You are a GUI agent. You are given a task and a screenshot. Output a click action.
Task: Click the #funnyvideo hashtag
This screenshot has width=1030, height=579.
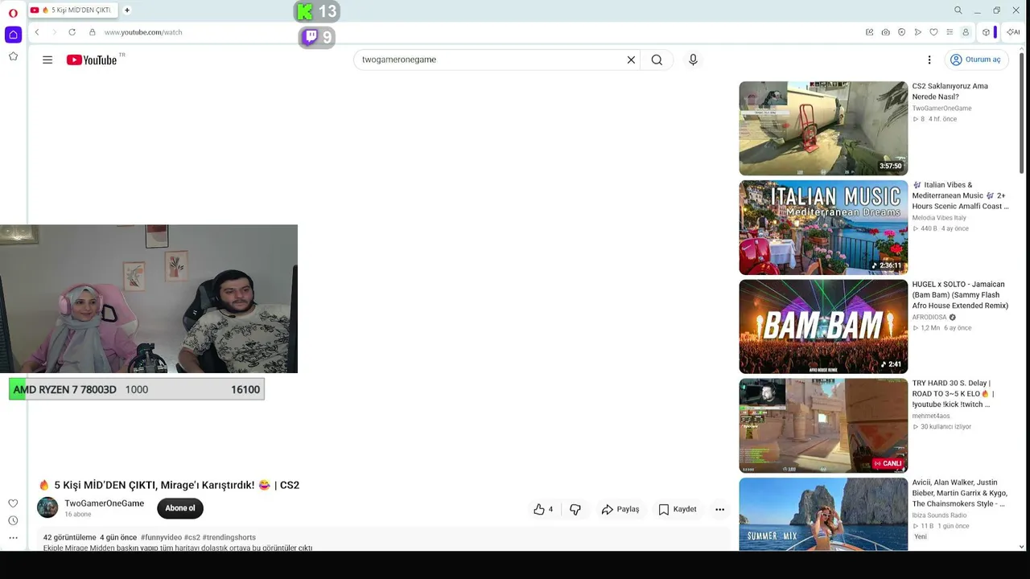pyautogui.click(x=161, y=537)
